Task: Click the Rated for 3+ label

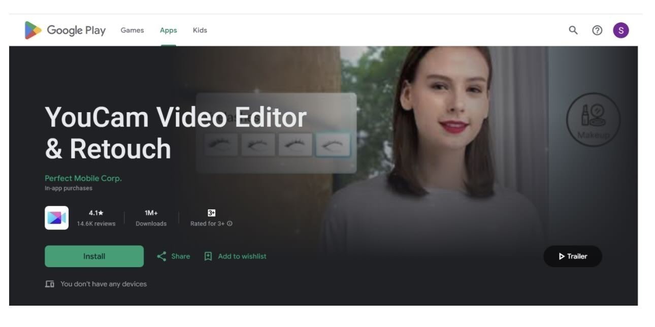Action: pyautogui.click(x=207, y=224)
